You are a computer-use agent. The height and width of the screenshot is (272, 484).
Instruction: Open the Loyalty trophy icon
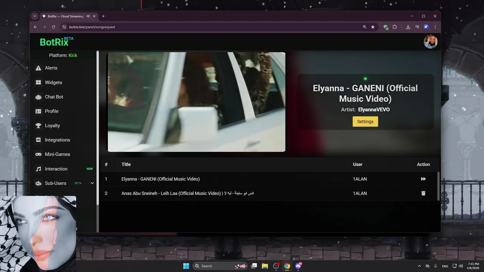38,125
